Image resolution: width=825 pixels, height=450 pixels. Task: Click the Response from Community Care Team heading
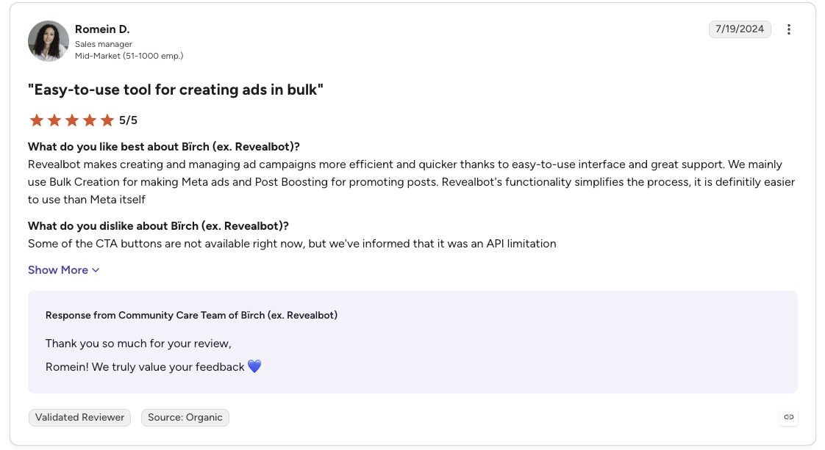(x=191, y=315)
